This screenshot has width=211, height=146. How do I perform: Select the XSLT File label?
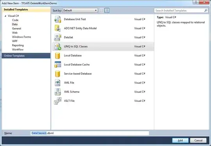[x=69, y=101]
